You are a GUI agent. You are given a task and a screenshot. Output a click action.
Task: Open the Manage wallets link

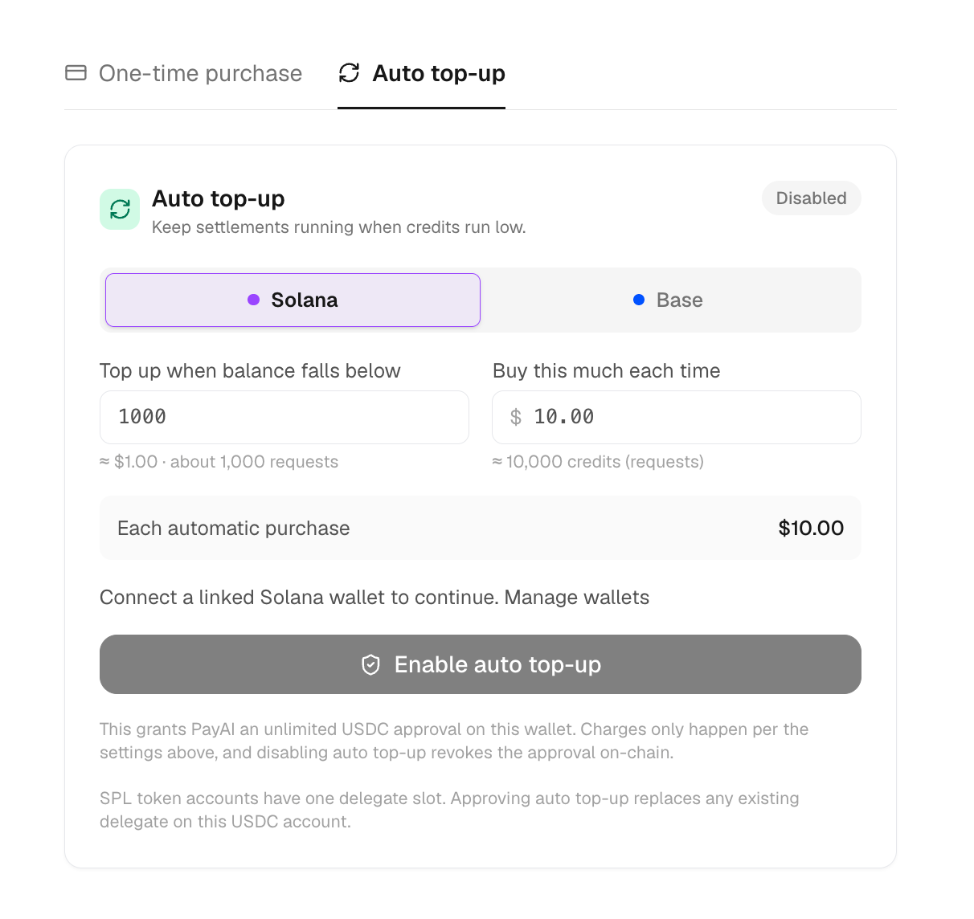[576, 598]
